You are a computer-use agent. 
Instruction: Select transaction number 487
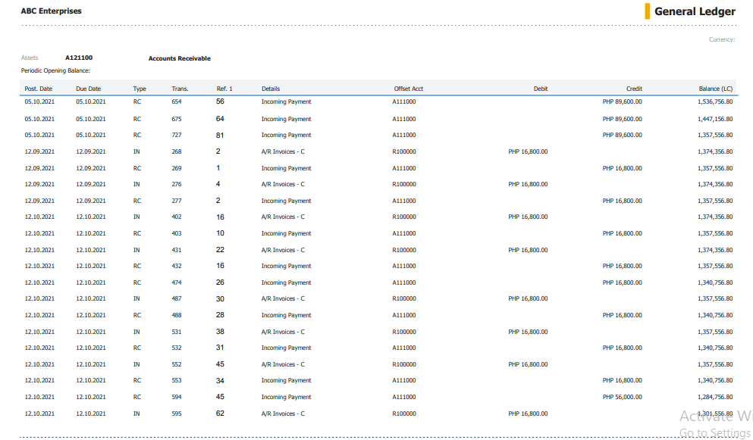(x=177, y=298)
